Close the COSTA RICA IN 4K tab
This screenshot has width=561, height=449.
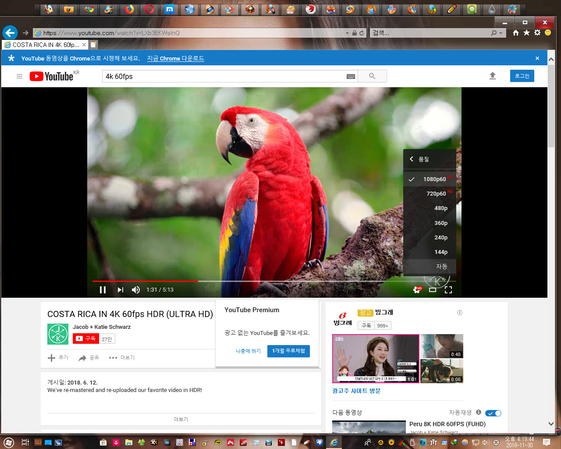(84, 45)
